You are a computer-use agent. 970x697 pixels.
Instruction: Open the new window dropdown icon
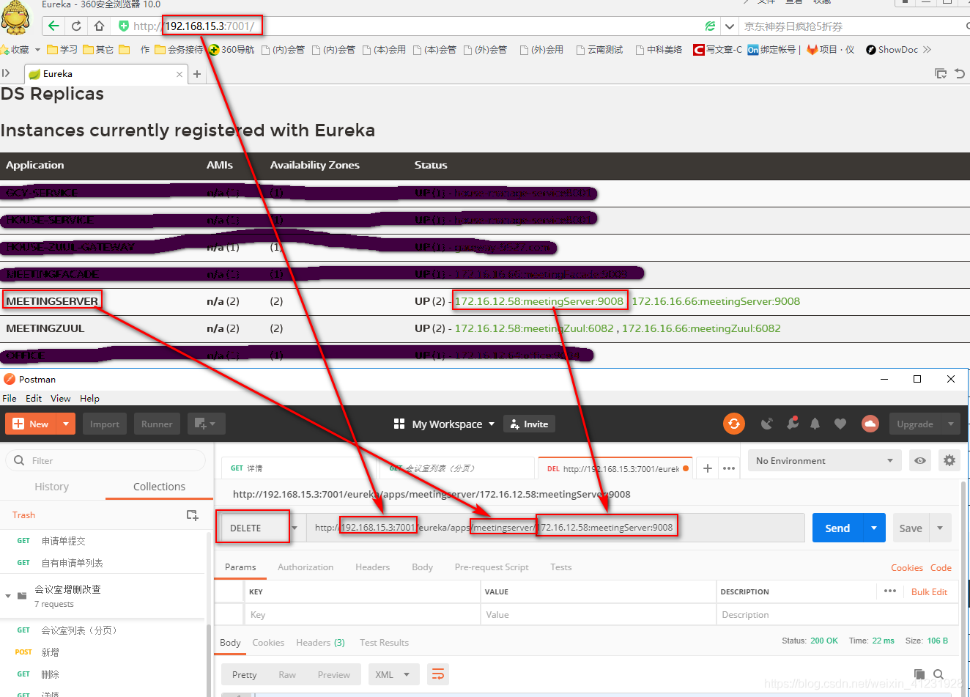[x=206, y=424]
